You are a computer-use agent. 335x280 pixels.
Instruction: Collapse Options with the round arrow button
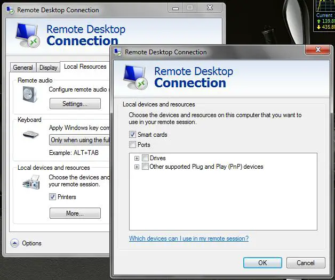(14, 243)
